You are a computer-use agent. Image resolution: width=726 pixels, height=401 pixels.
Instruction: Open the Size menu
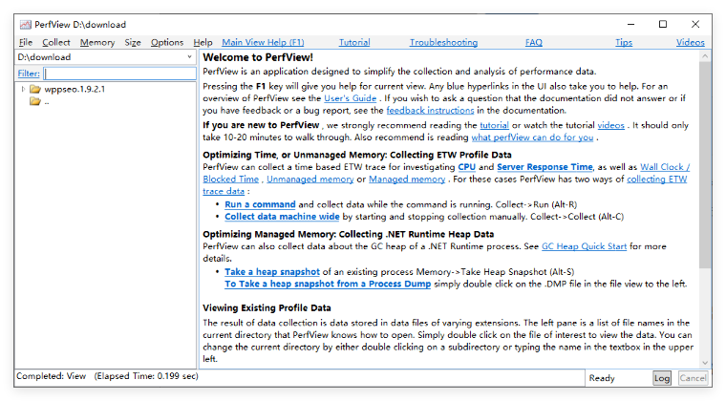tap(133, 42)
